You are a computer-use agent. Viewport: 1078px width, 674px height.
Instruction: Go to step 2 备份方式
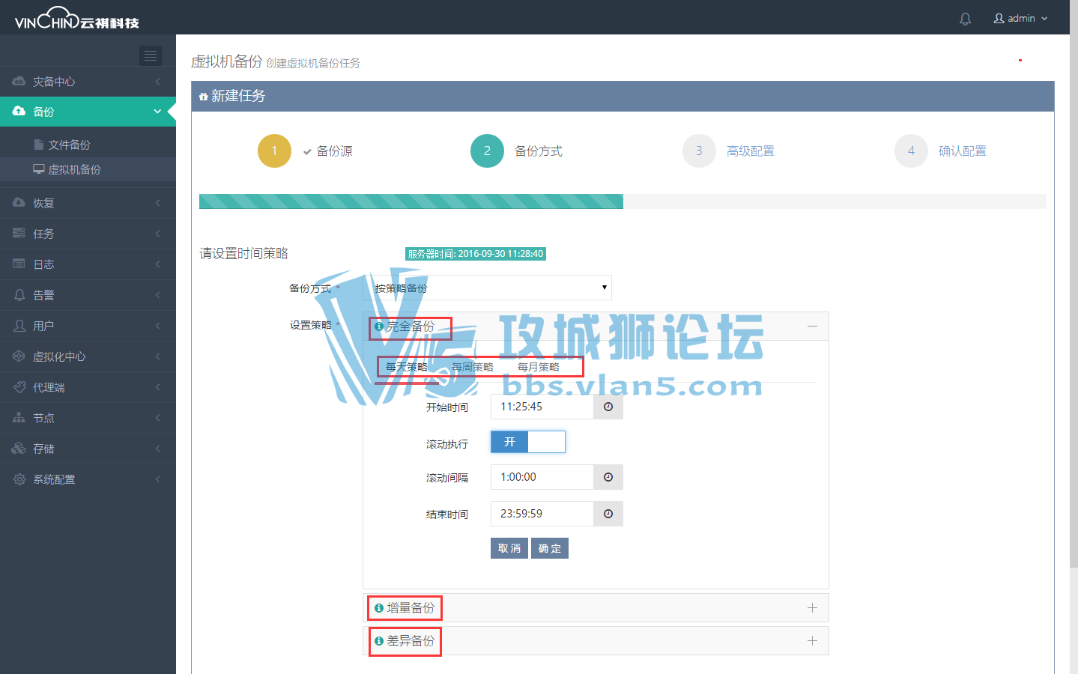click(517, 151)
